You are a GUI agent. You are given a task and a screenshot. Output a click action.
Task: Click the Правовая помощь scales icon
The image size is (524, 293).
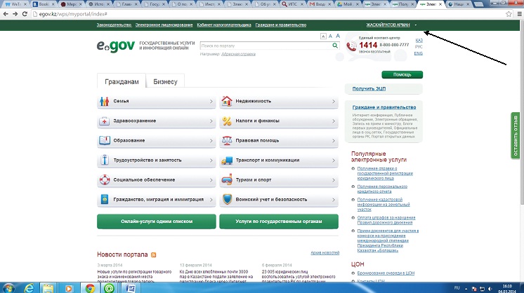point(227,141)
